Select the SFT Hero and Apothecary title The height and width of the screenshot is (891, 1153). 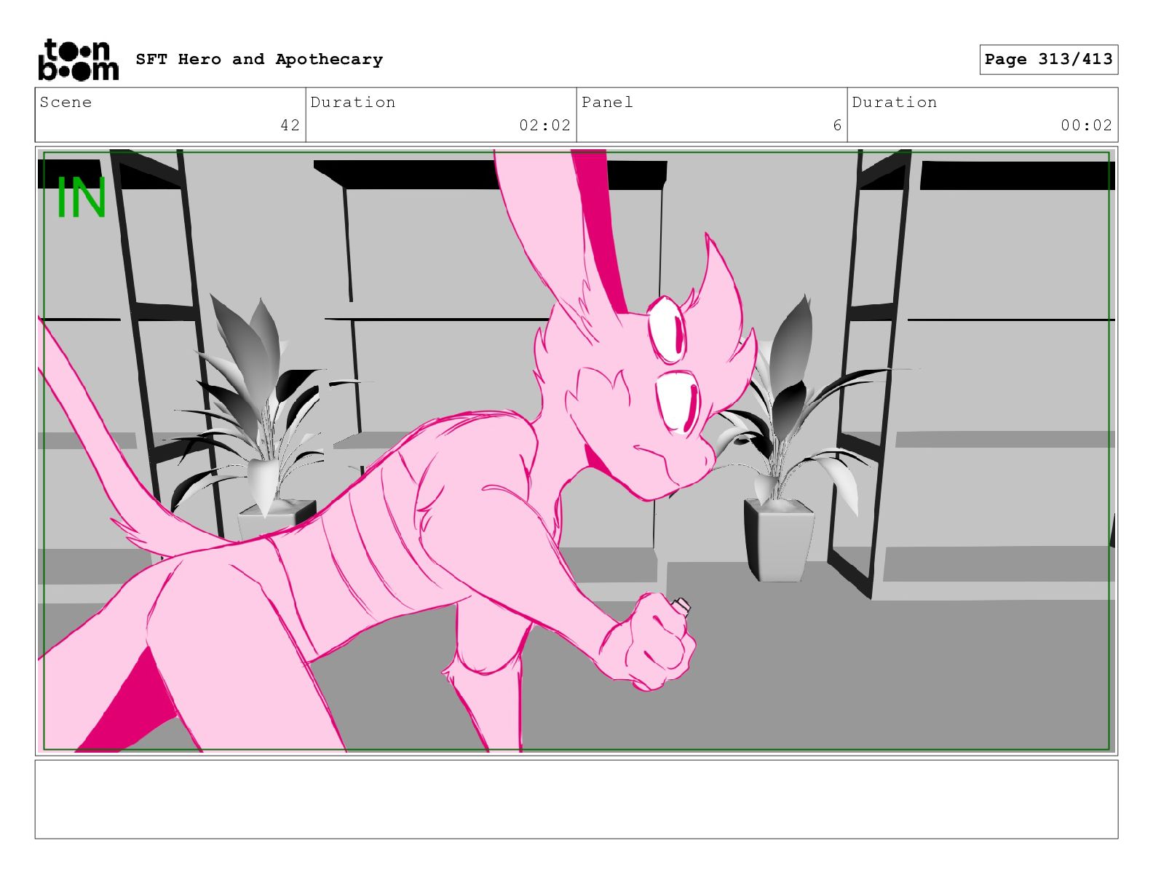point(259,59)
